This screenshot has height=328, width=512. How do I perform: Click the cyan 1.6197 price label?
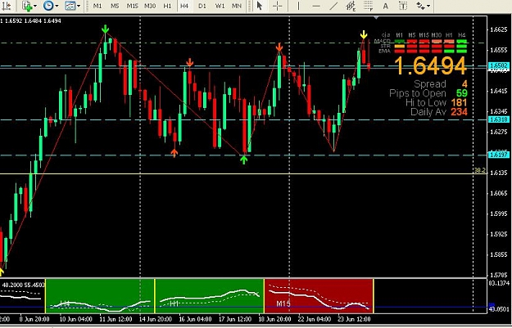499,155
